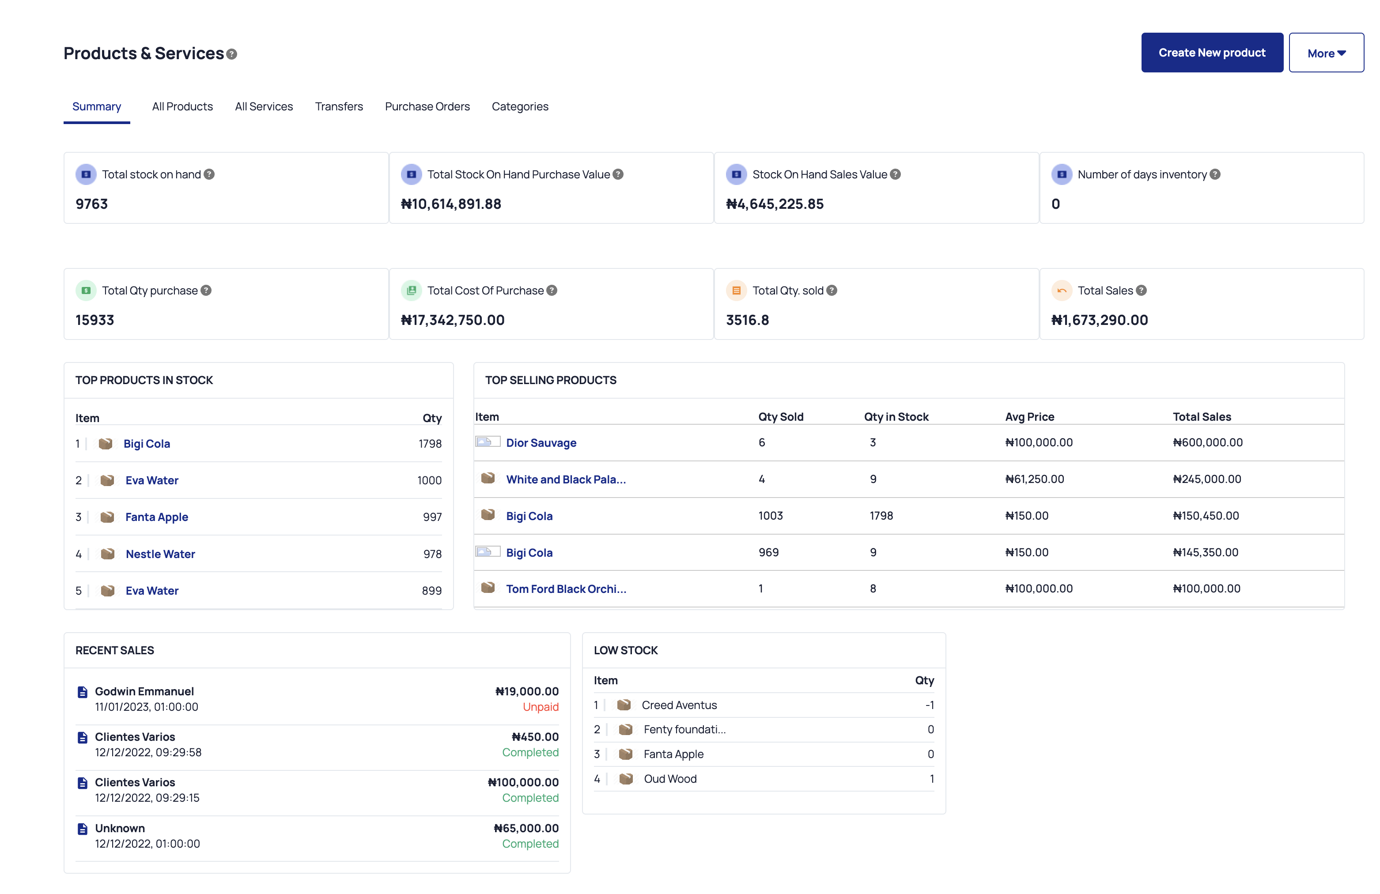Image resolution: width=1380 pixels, height=894 pixels.
Task: Expand the More dropdown button
Action: pyautogui.click(x=1326, y=53)
